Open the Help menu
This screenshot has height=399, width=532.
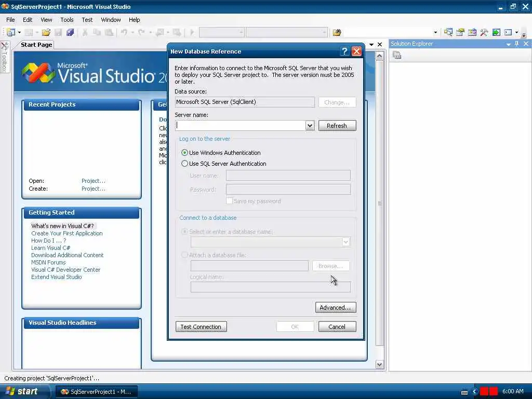point(135,20)
